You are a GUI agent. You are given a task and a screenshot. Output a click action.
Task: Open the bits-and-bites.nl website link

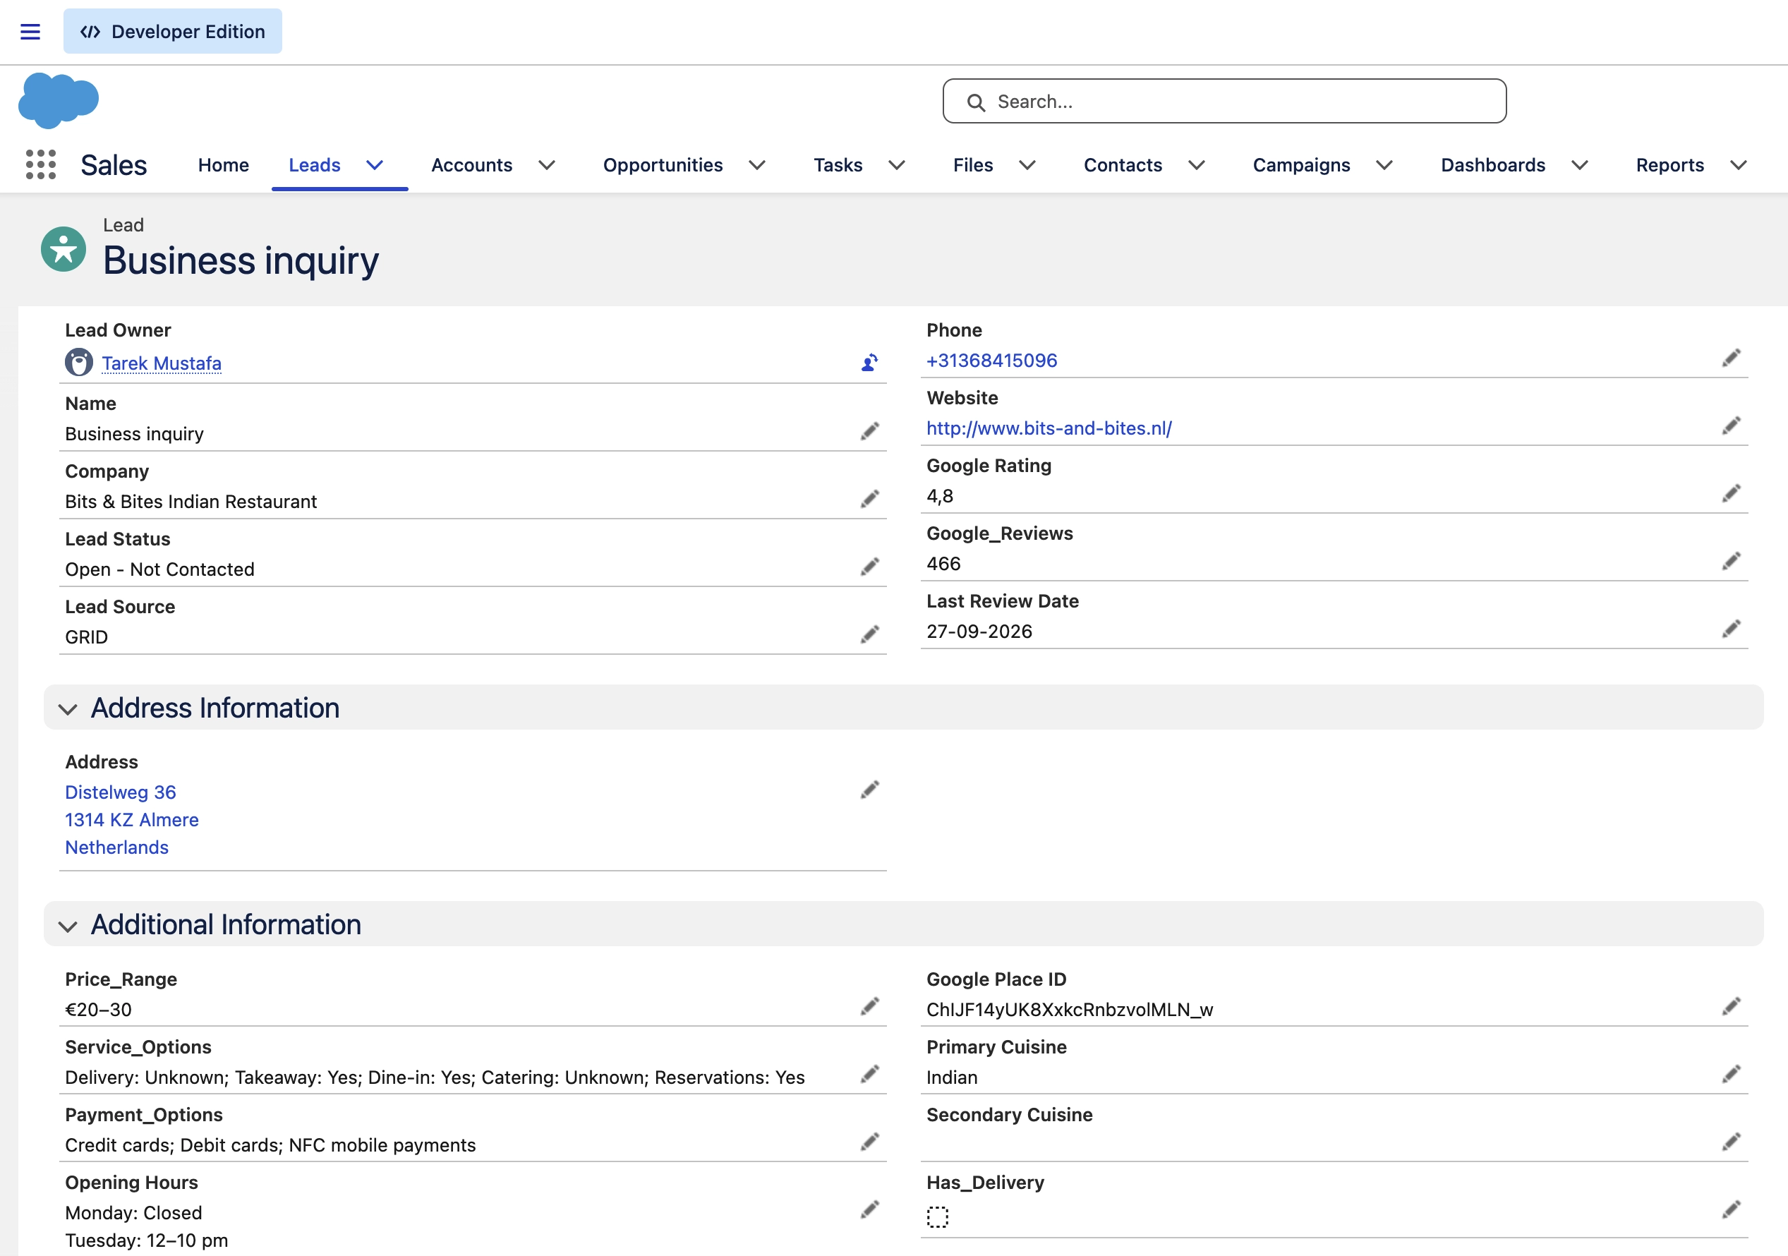click(x=1049, y=428)
